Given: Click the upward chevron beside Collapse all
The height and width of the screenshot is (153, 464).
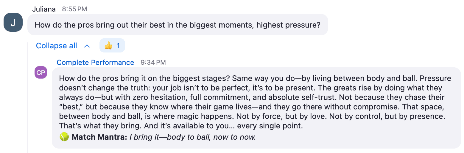Looking at the screenshot, I should [x=87, y=46].
